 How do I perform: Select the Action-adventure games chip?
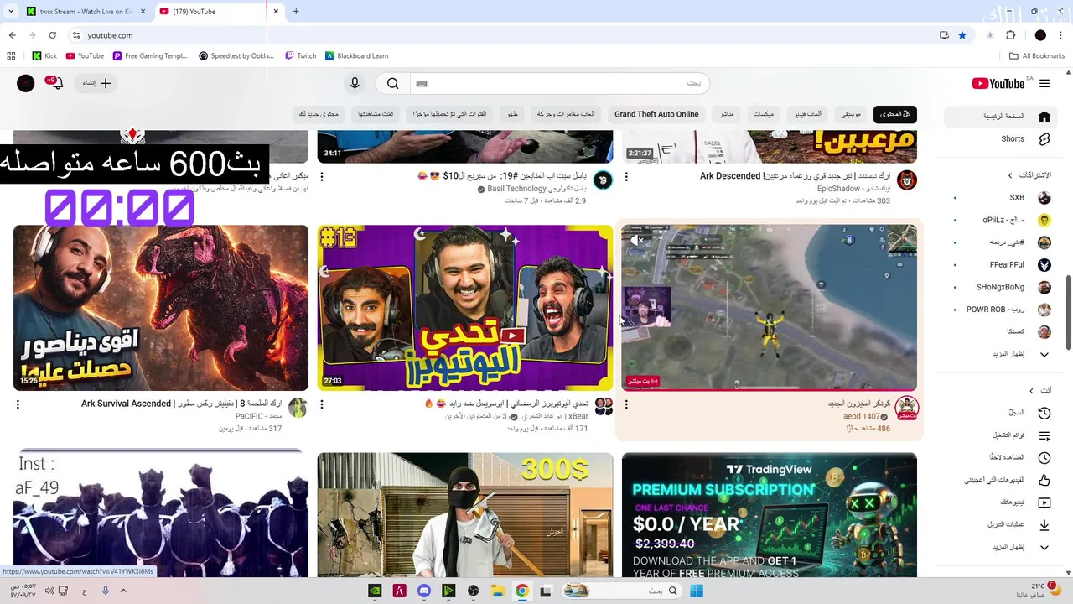click(566, 114)
